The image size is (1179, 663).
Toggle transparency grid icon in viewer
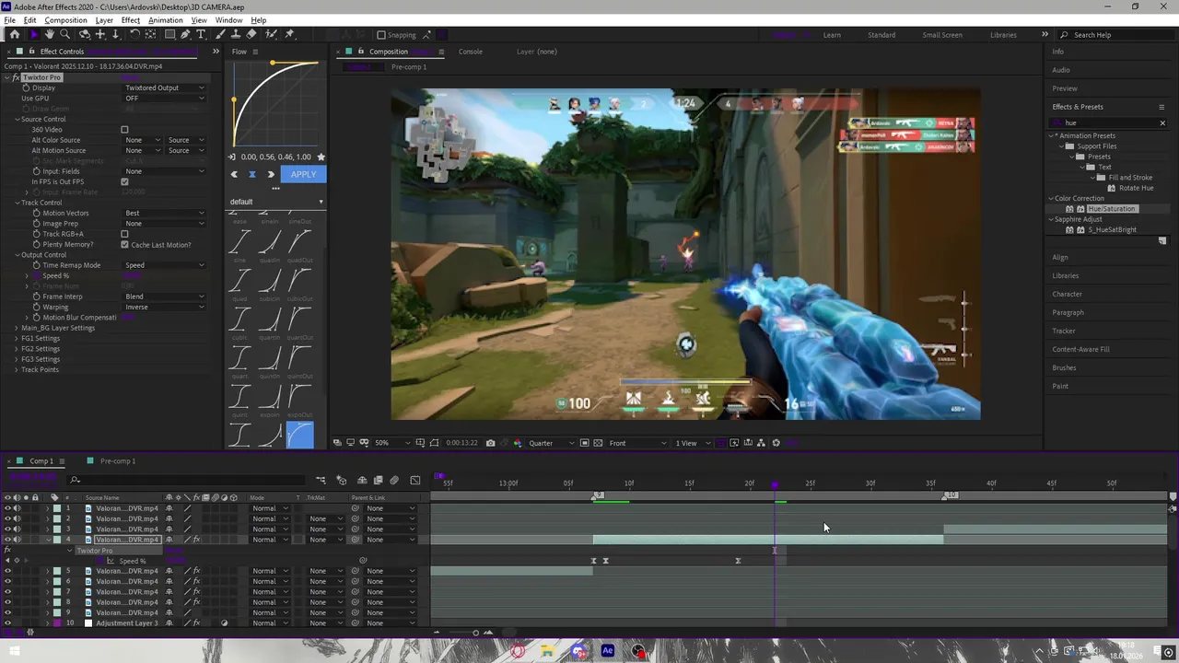598,443
